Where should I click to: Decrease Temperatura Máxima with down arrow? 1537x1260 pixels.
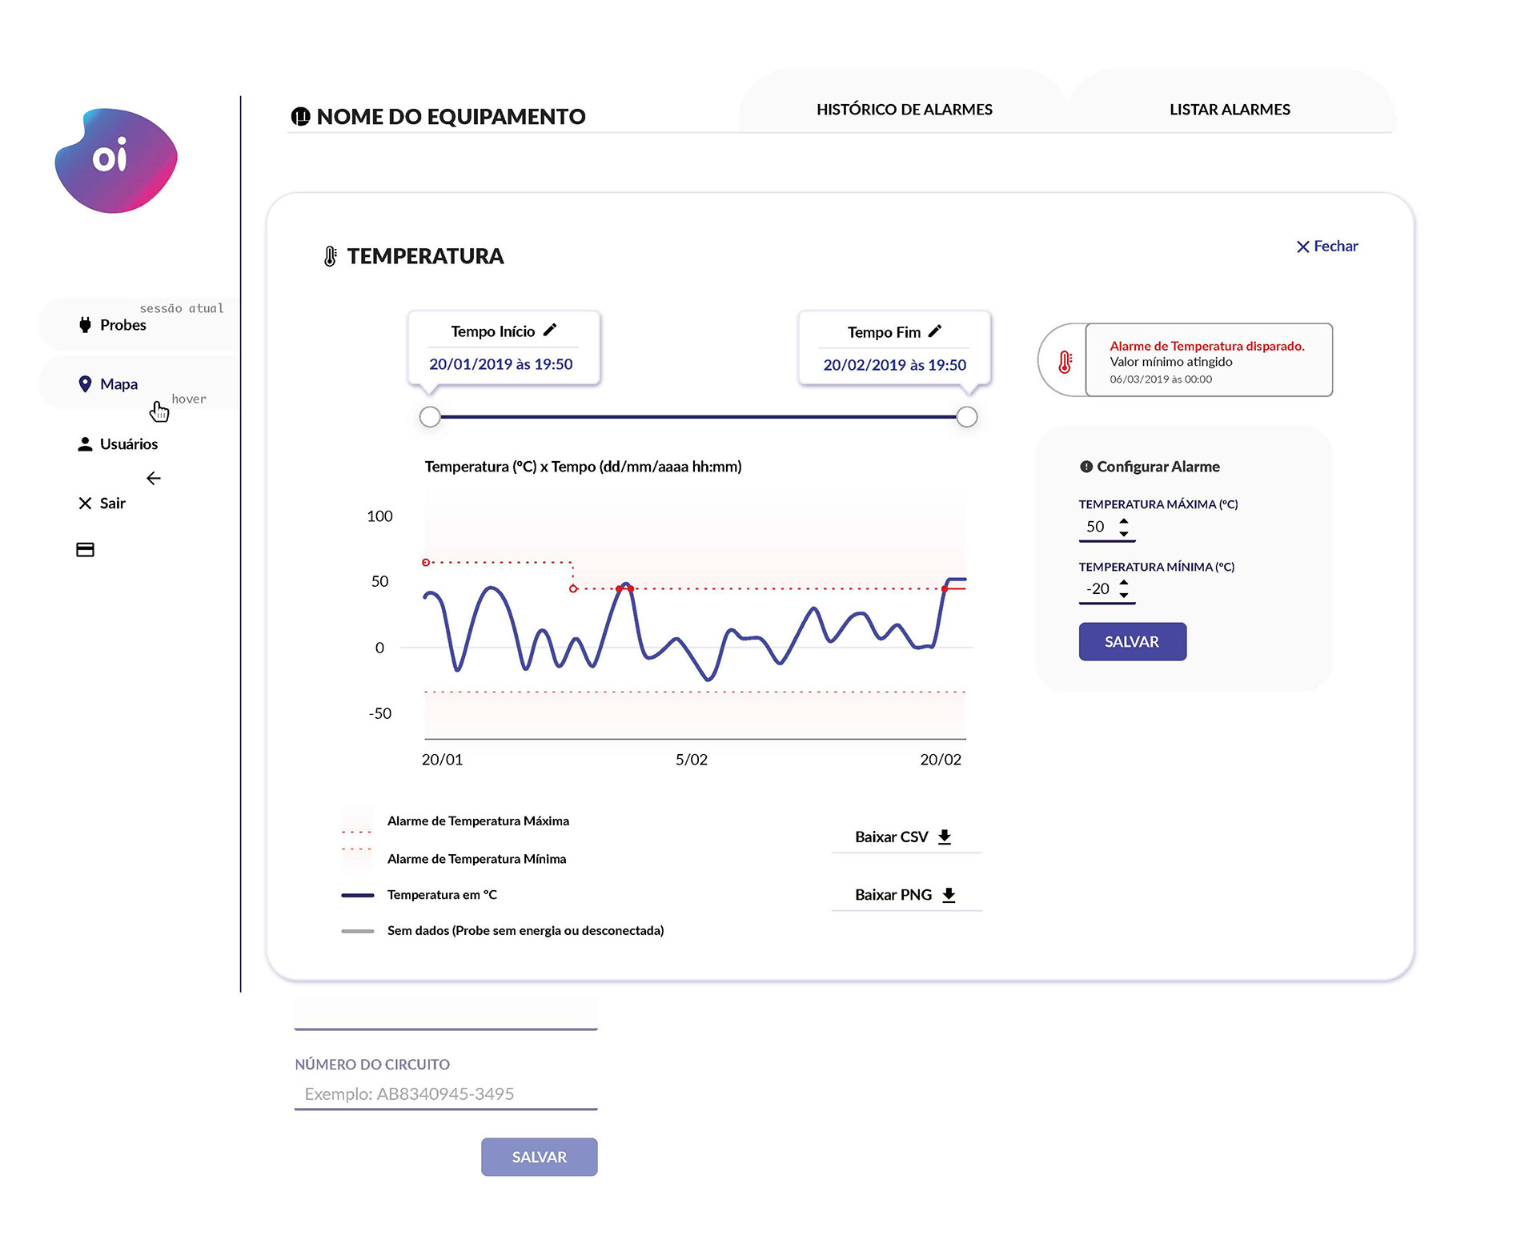pos(1124,533)
